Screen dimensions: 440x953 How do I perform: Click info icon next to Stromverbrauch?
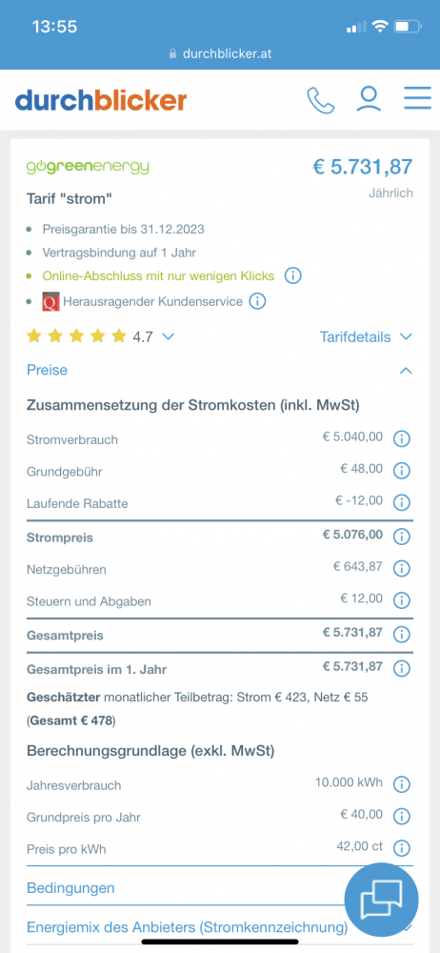402,438
